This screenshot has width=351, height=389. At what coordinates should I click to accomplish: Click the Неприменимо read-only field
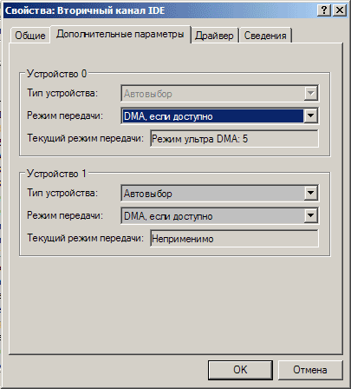click(235, 239)
